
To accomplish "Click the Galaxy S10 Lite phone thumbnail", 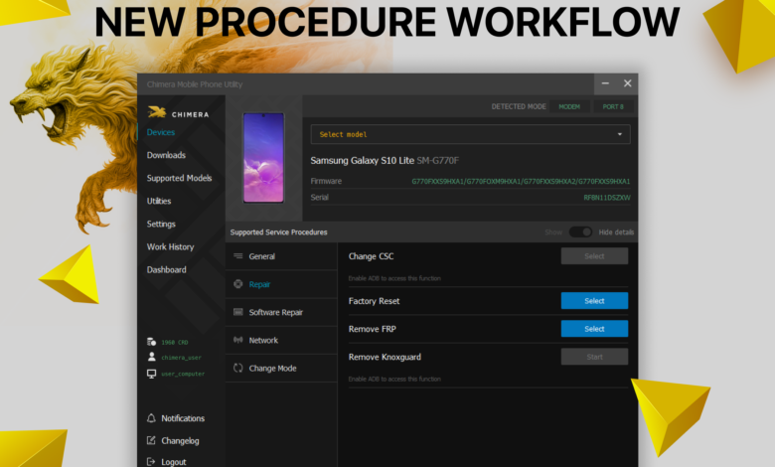I will coord(263,157).
